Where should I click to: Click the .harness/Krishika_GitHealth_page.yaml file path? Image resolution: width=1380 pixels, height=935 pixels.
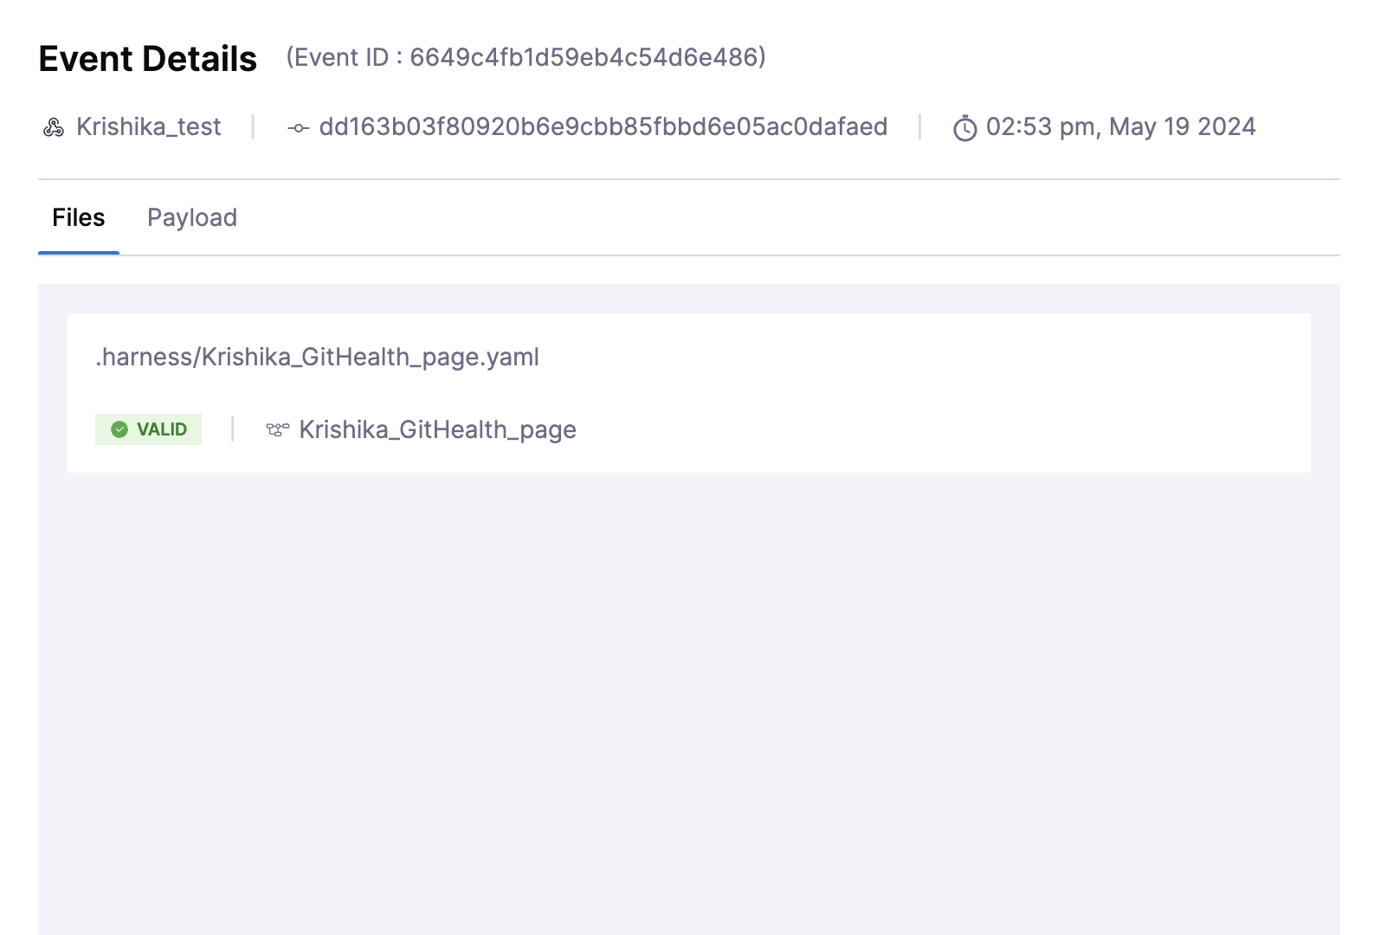[317, 357]
